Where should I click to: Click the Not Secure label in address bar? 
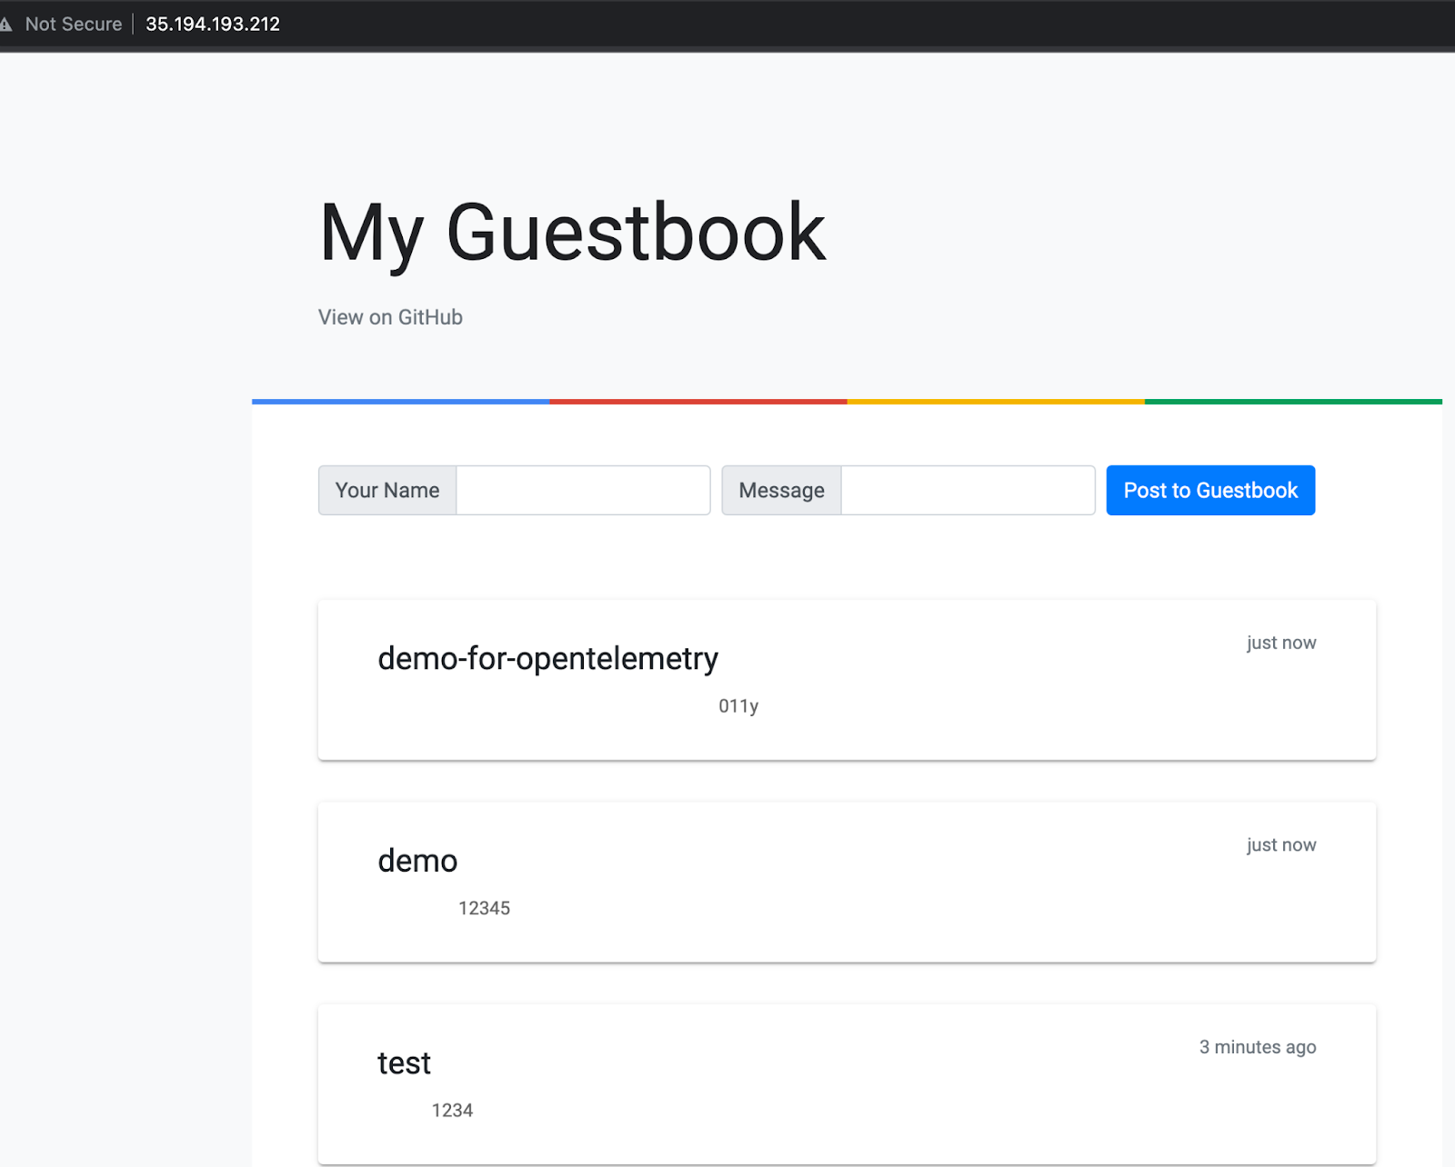coord(74,25)
